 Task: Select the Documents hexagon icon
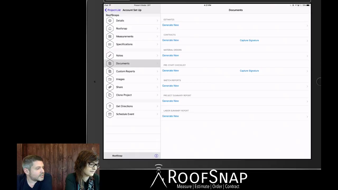point(110,63)
